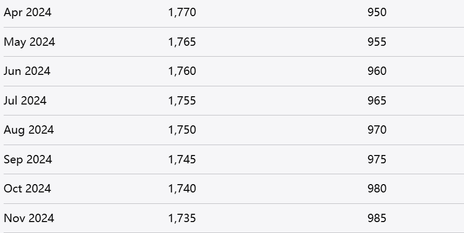
Task: Select the 985 value in Nov row
Action: [x=376, y=218]
